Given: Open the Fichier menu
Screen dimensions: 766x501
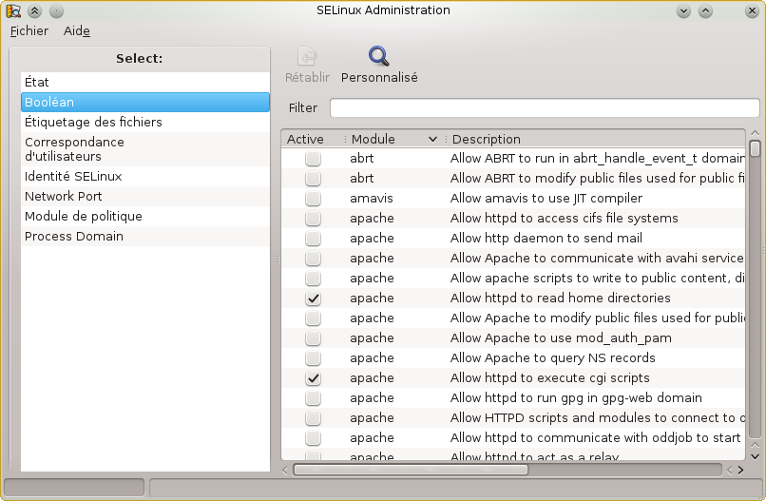Looking at the screenshot, I should pyautogui.click(x=29, y=30).
